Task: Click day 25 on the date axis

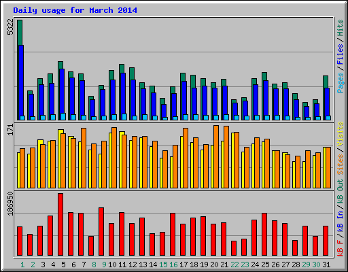Action: (x=265, y=265)
